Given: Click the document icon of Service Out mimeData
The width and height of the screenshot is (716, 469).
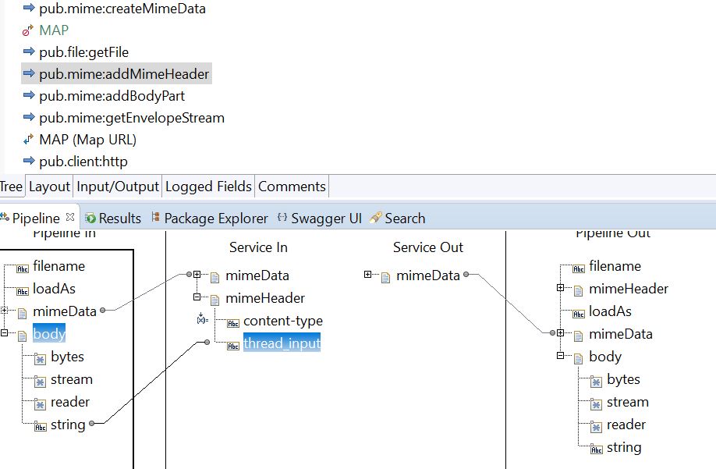Looking at the screenshot, I should (x=386, y=278).
